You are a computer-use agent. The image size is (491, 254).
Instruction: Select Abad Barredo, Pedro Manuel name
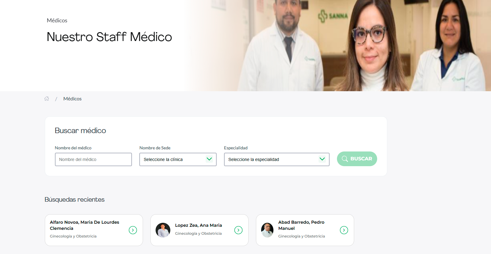pos(301,225)
